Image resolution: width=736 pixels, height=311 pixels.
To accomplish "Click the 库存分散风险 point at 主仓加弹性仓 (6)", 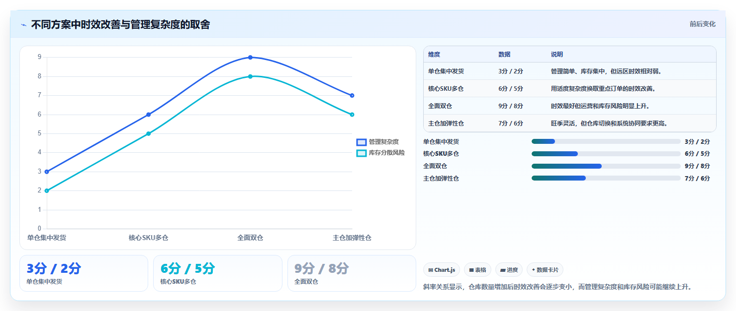I will pos(352,115).
